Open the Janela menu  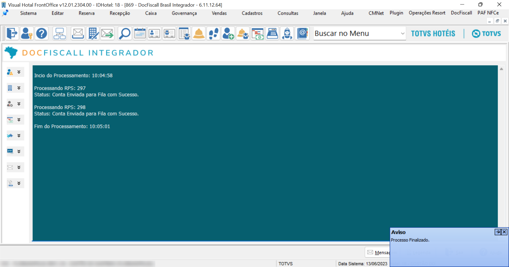tap(319, 13)
